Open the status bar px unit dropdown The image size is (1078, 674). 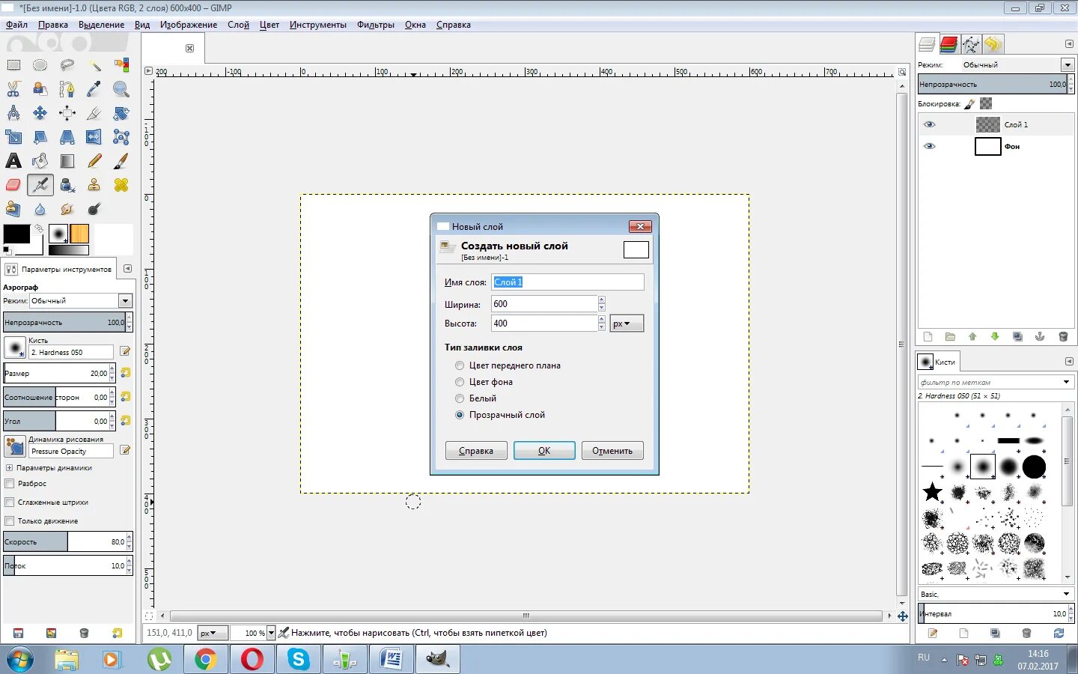point(212,633)
